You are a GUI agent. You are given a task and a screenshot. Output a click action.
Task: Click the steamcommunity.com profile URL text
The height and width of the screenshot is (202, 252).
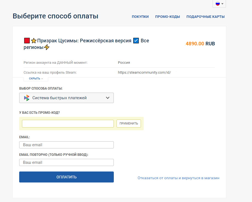(144, 73)
